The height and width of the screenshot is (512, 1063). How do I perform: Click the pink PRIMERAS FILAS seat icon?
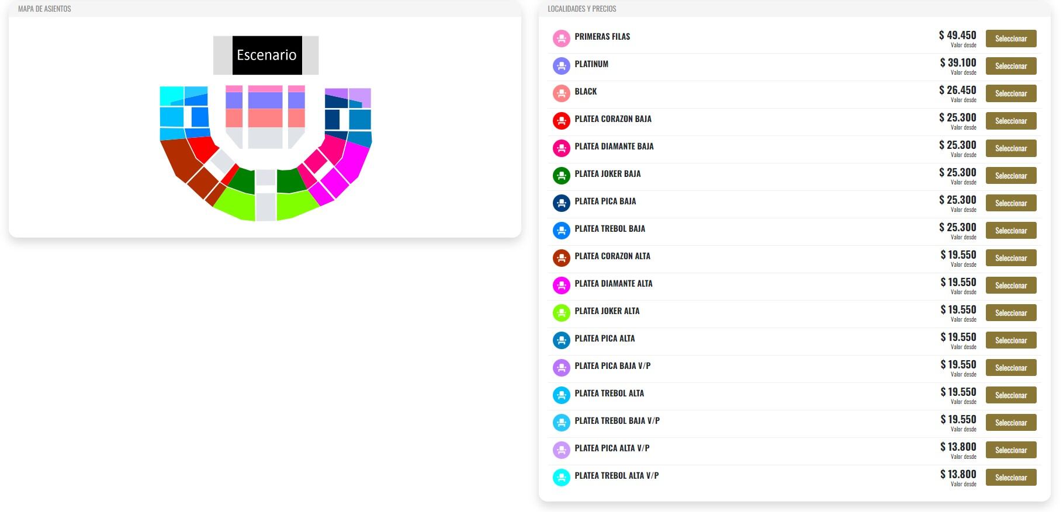(x=561, y=39)
